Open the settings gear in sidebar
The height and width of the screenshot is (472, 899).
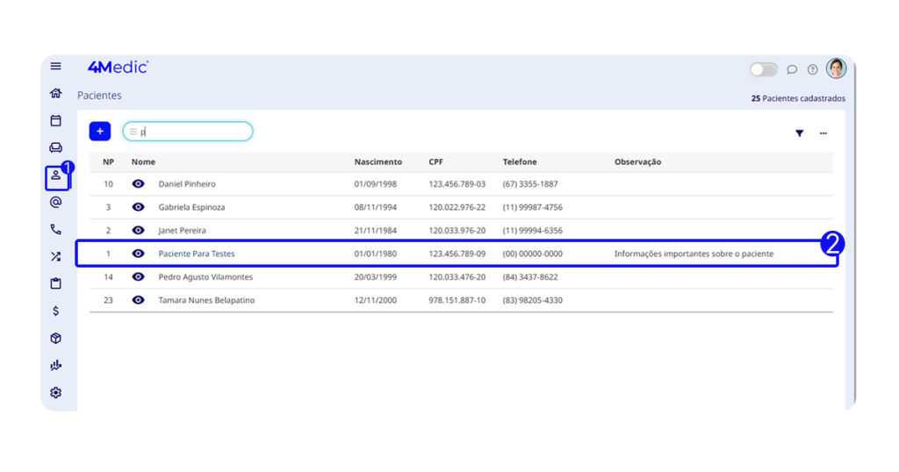coord(56,392)
